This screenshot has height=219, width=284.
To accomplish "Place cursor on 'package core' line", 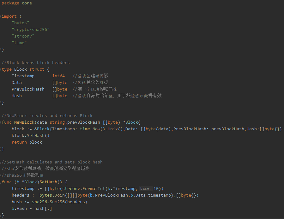I will (17, 3).
